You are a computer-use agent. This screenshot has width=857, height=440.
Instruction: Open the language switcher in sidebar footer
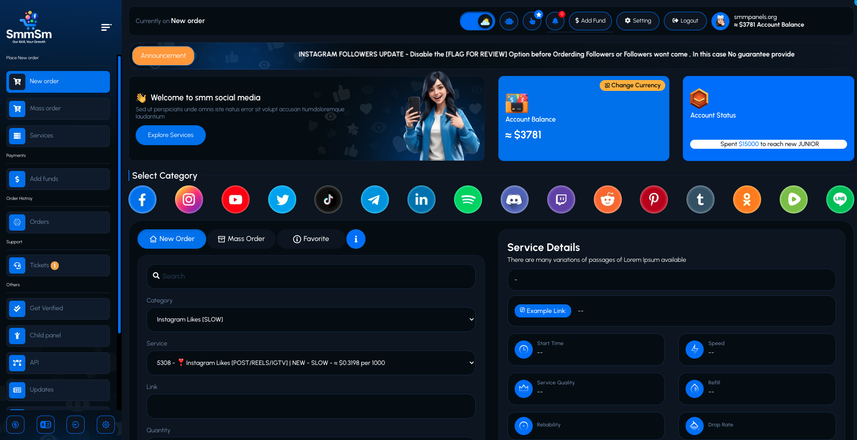coord(46,425)
